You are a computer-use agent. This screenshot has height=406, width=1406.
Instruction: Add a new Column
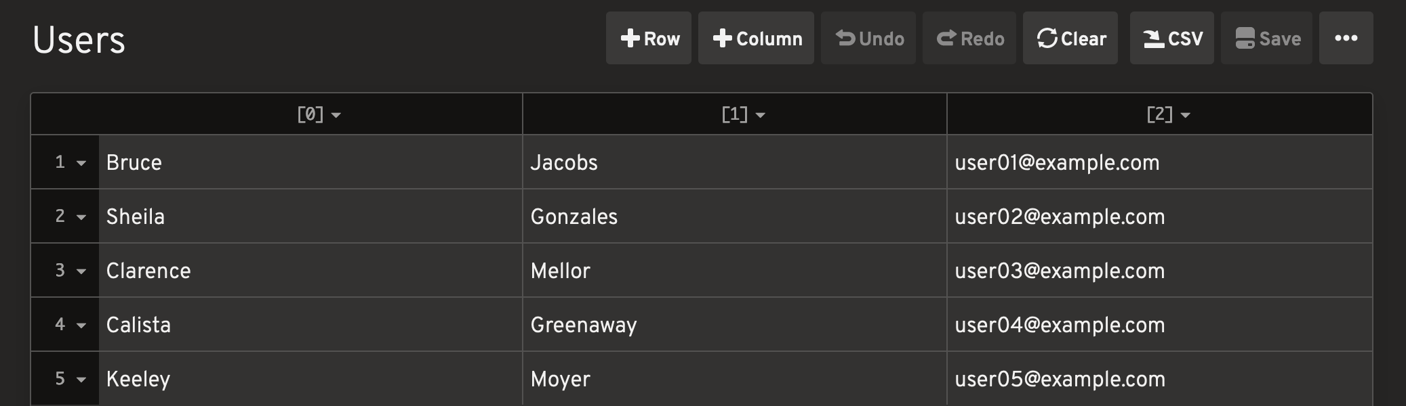click(756, 39)
